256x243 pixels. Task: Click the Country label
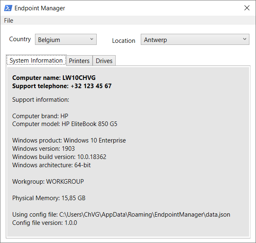coord(20,39)
